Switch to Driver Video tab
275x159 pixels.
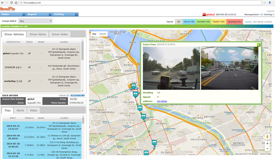[60, 34]
